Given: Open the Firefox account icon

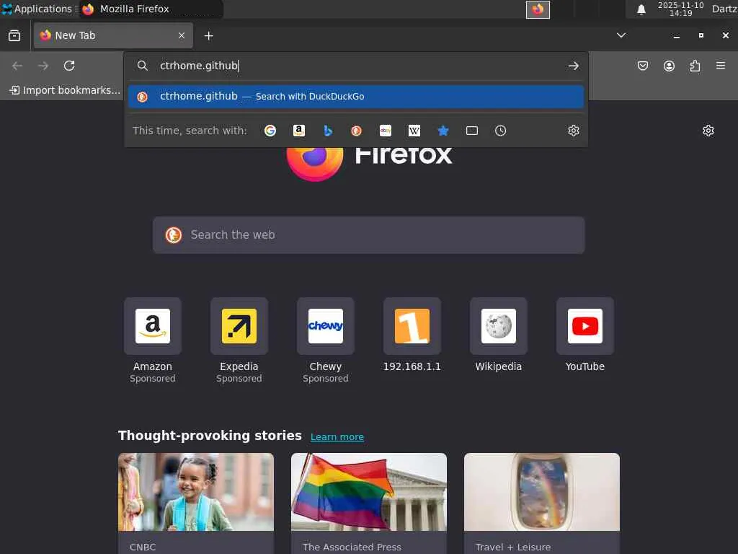Looking at the screenshot, I should click(x=669, y=66).
